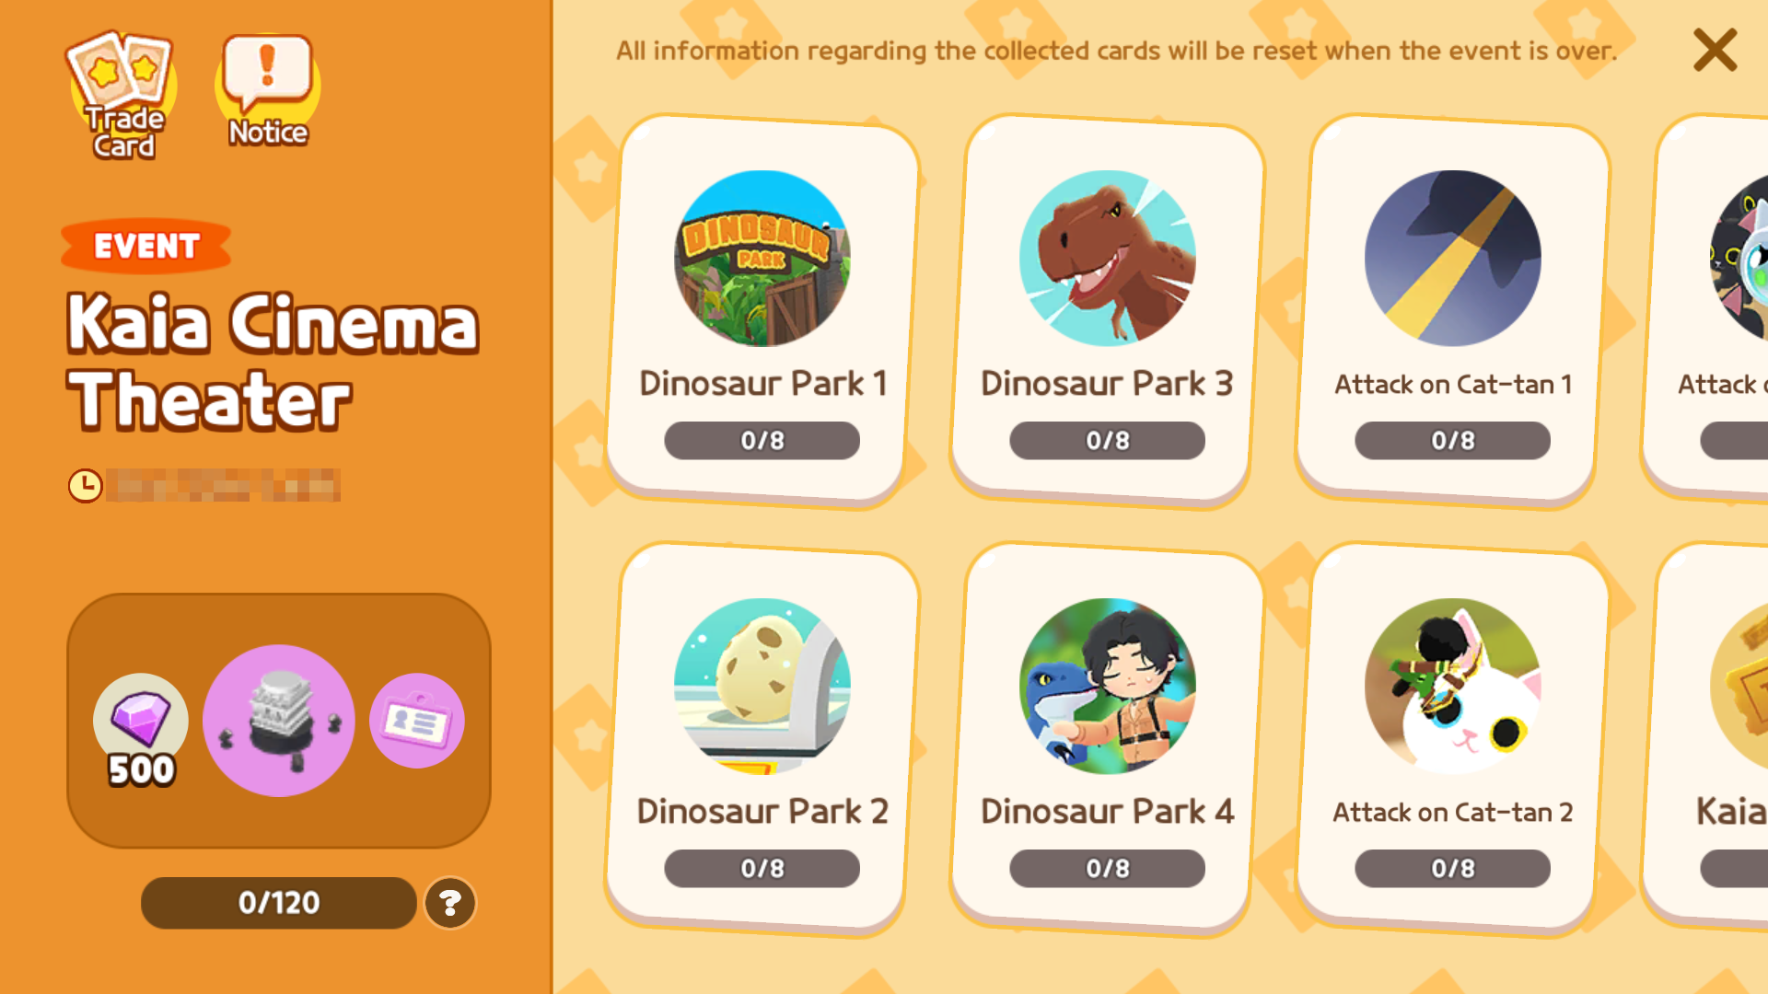Viewport: 1768px width, 994px height.
Task: Select the Dinosaur Park 4 card
Action: [1108, 739]
